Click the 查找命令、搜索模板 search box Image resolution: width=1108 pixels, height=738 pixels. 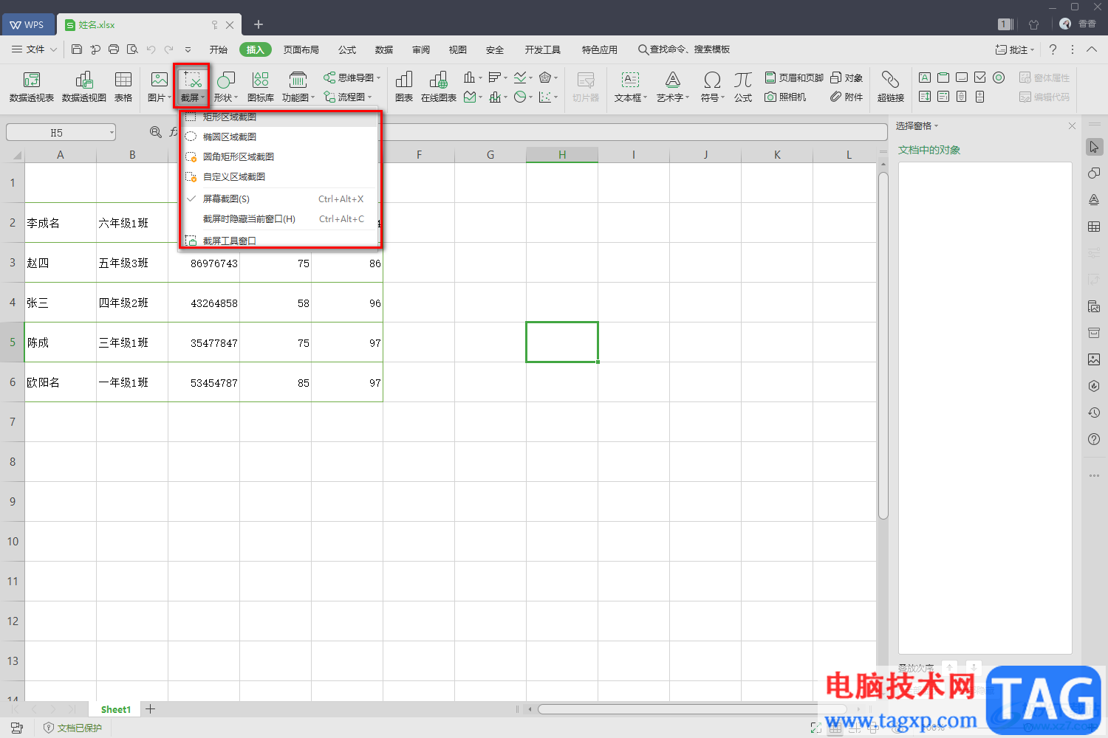684,49
